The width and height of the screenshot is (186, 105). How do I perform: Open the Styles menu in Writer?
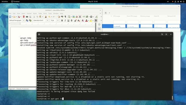pyautogui.click(x=35, y=13)
